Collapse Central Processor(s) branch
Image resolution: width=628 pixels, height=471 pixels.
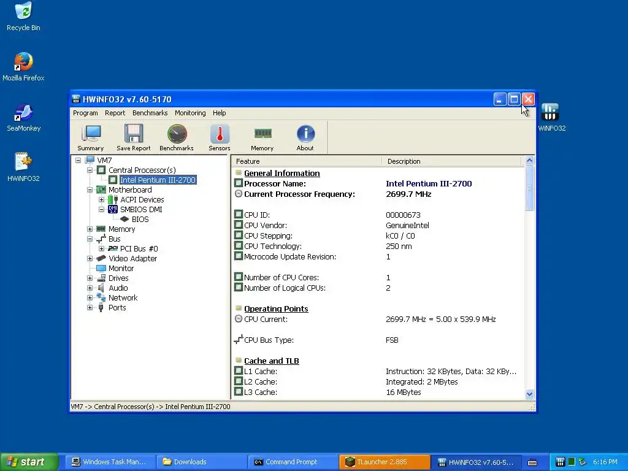pyautogui.click(x=90, y=170)
